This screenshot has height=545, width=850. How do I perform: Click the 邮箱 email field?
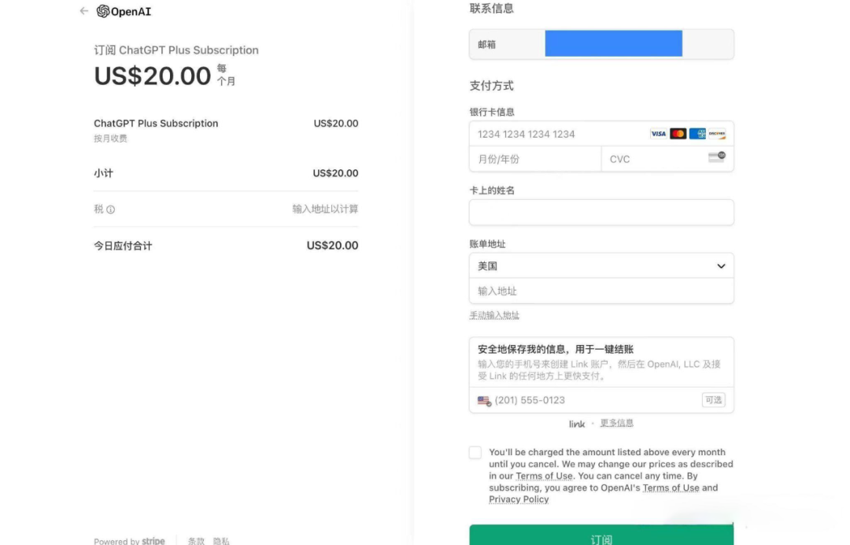click(x=601, y=44)
